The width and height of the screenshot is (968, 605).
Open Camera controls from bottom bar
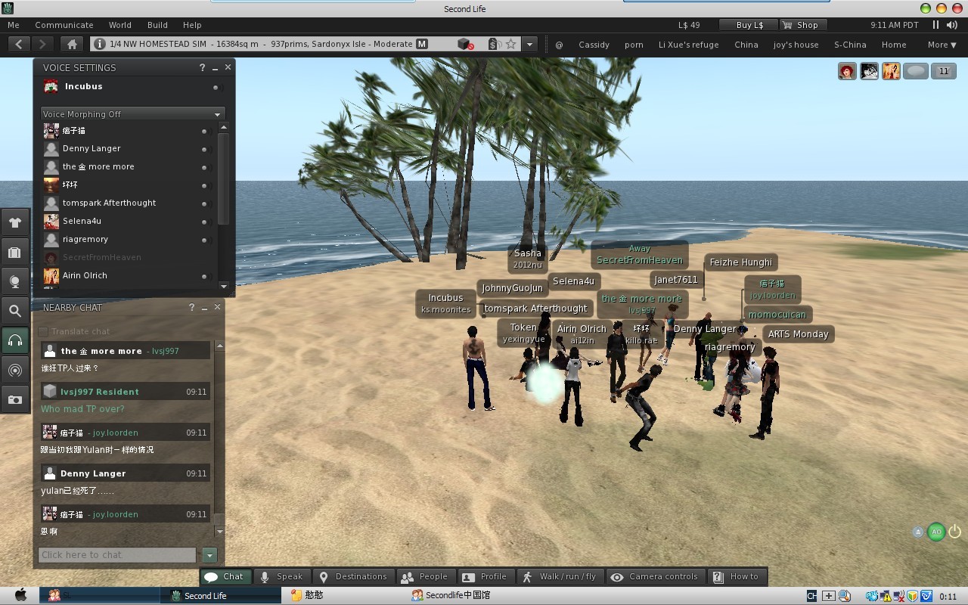(656, 576)
